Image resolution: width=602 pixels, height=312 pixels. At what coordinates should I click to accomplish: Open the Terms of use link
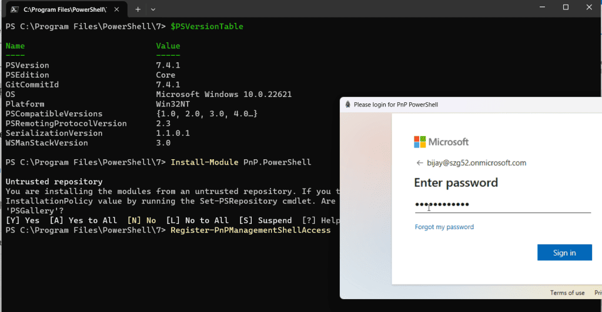(x=567, y=293)
